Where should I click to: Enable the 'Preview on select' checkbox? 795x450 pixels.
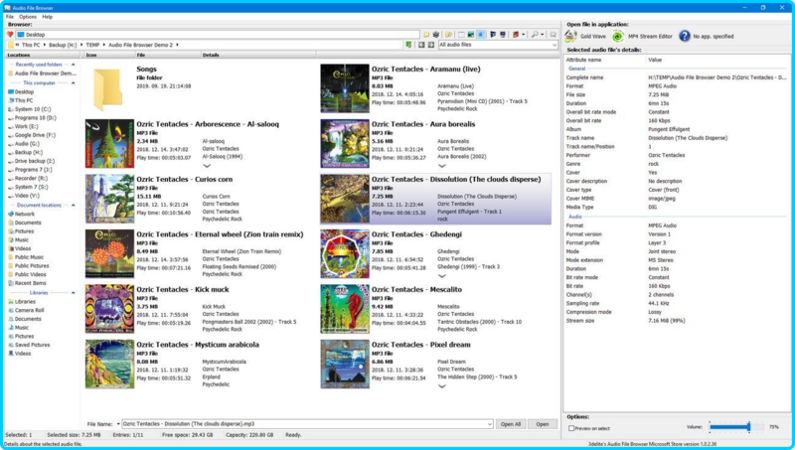point(571,428)
